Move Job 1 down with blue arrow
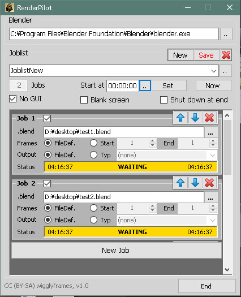The image size is (241, 297). coord(195,118)
